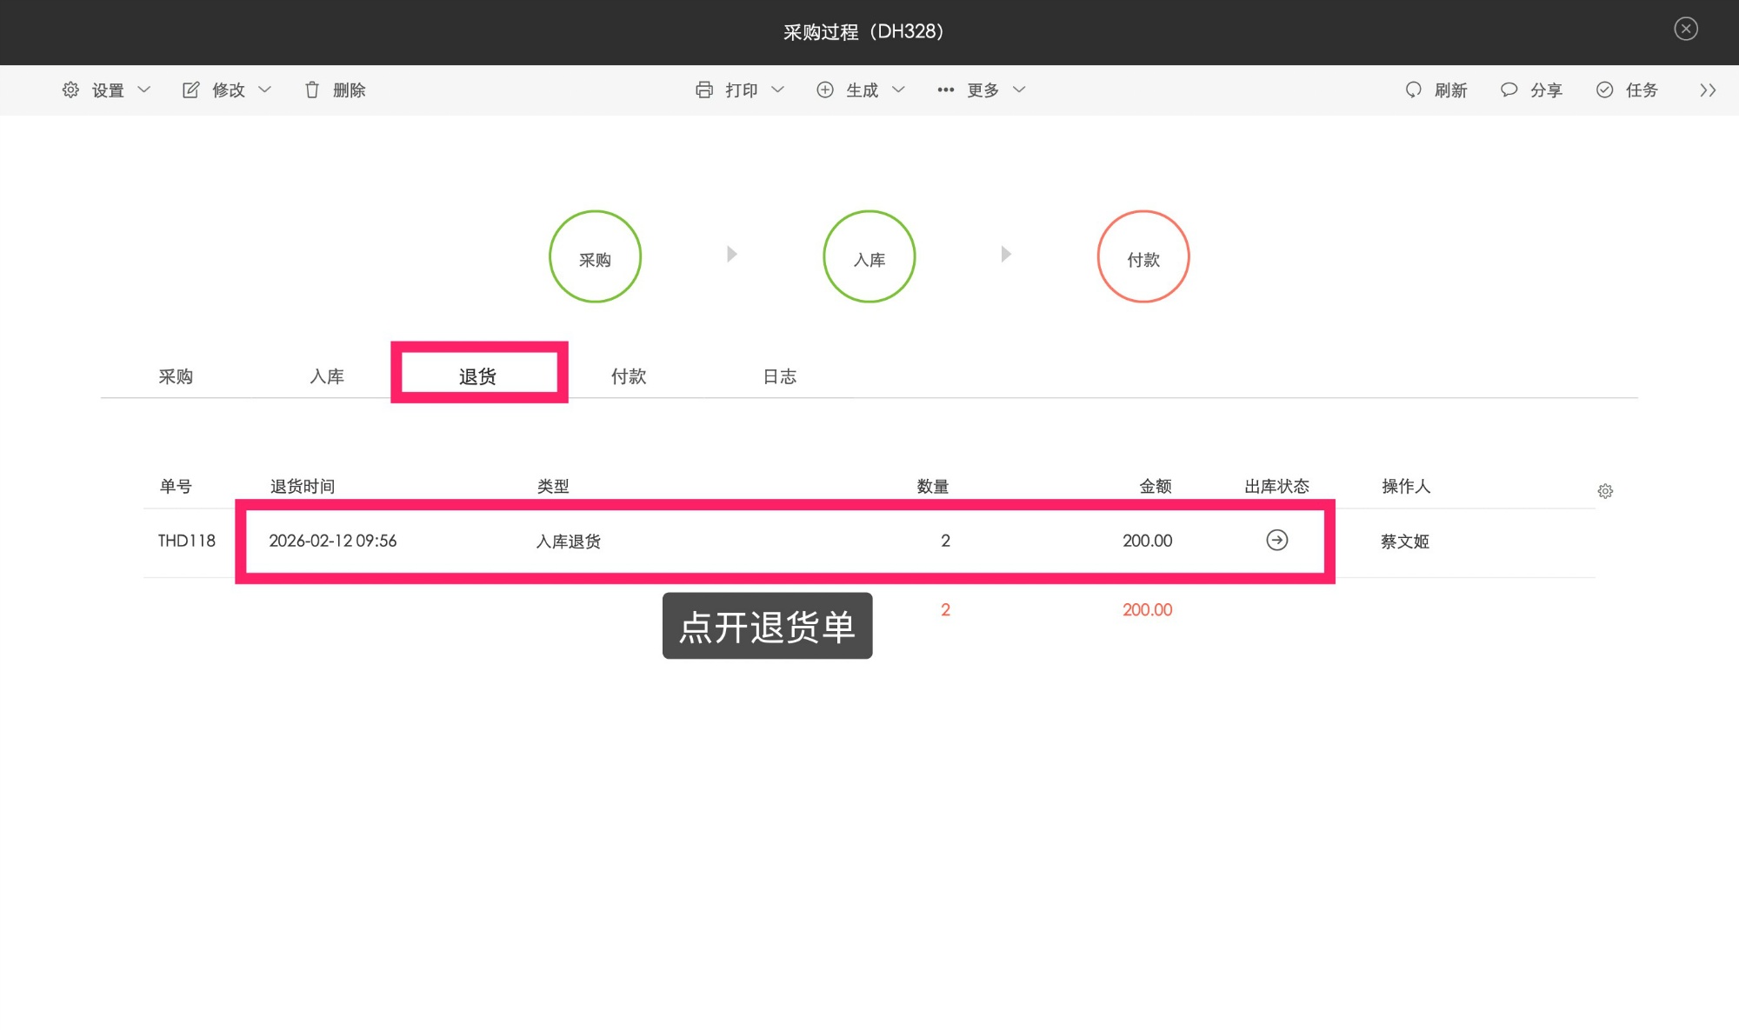
Task: Click the 任务 checkmark icon
Action: click(x=1605, y=90)
